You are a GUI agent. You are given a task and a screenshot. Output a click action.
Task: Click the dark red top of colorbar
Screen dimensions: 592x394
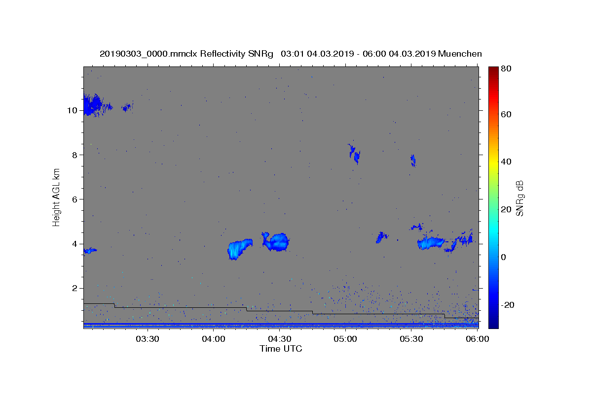click(x=493, y=71)
